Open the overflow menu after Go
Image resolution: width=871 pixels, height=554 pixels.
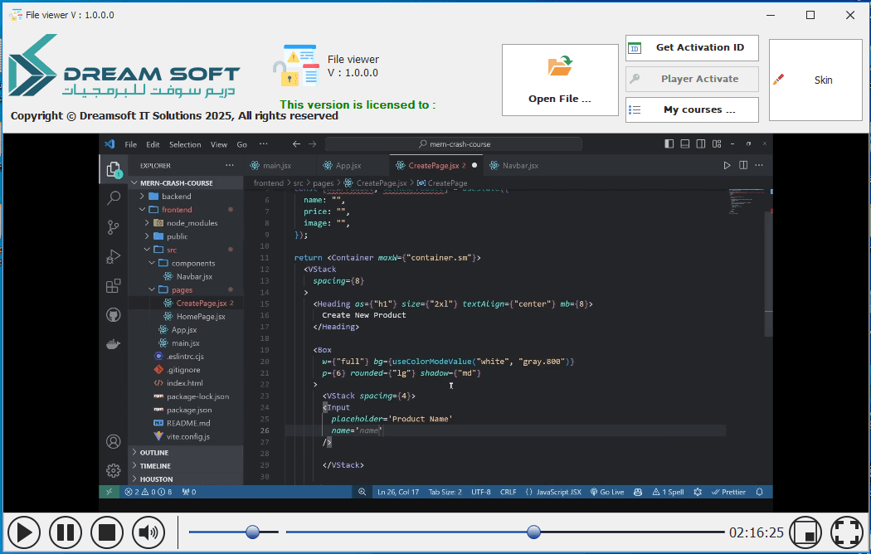tap(263, 143)
